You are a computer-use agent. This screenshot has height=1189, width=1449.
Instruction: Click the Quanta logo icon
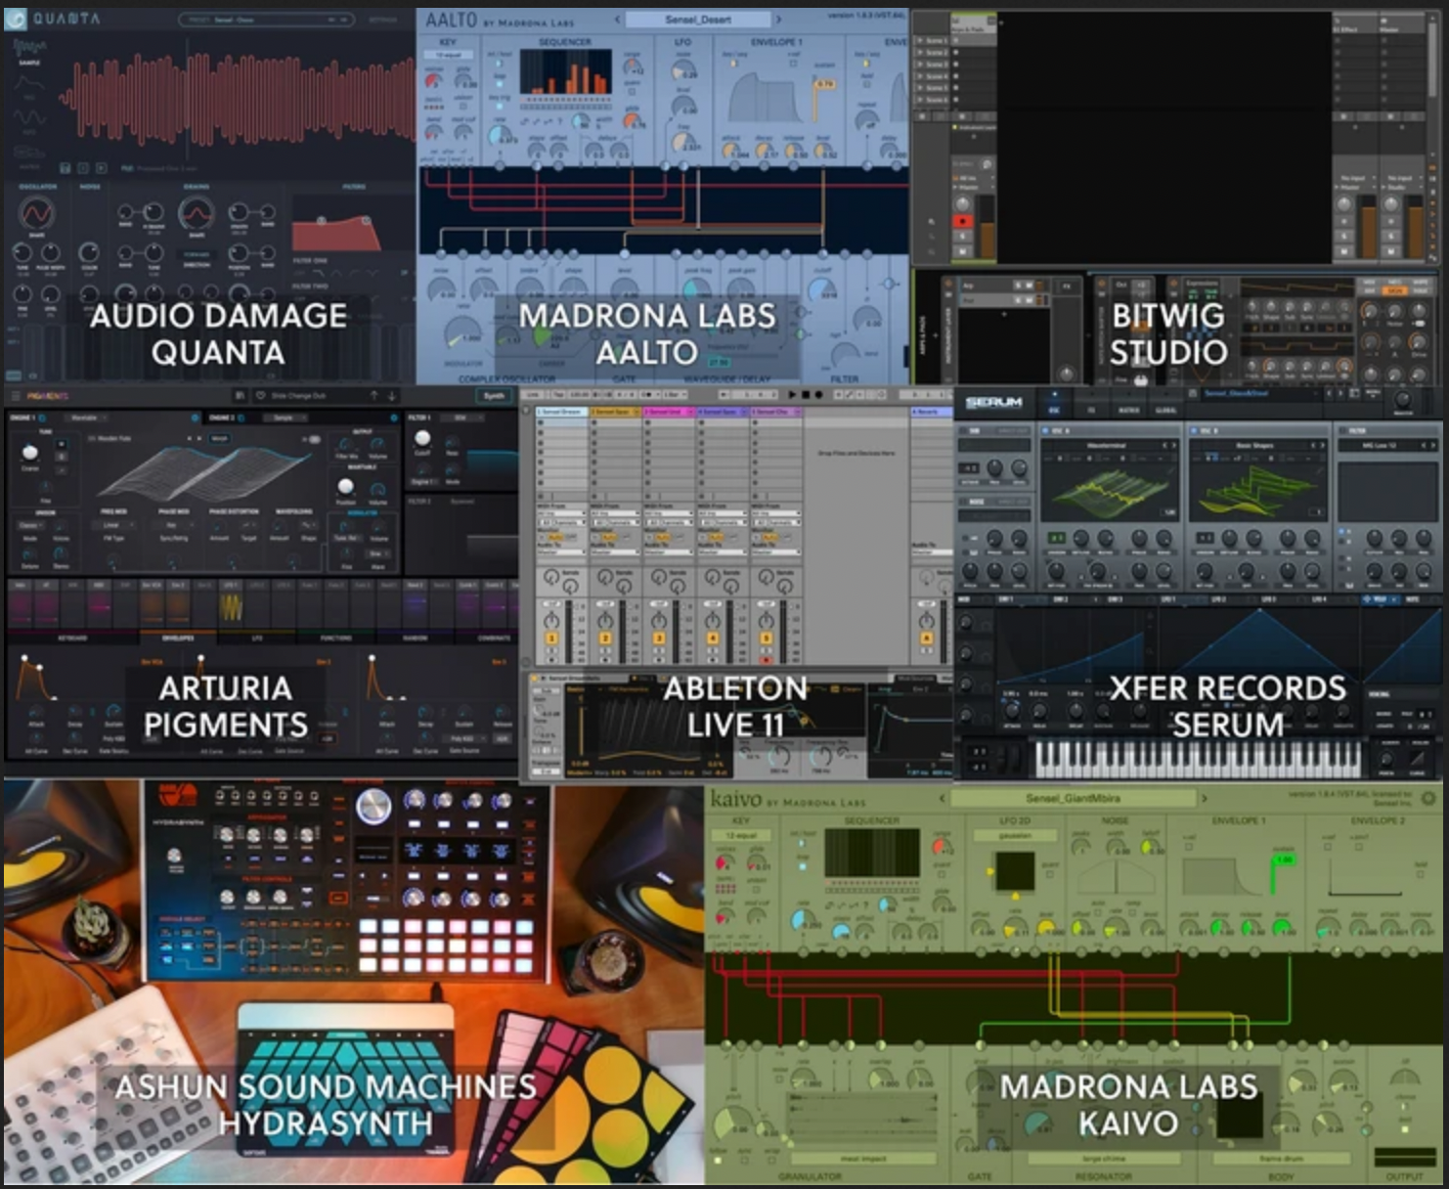coord(16,19)
